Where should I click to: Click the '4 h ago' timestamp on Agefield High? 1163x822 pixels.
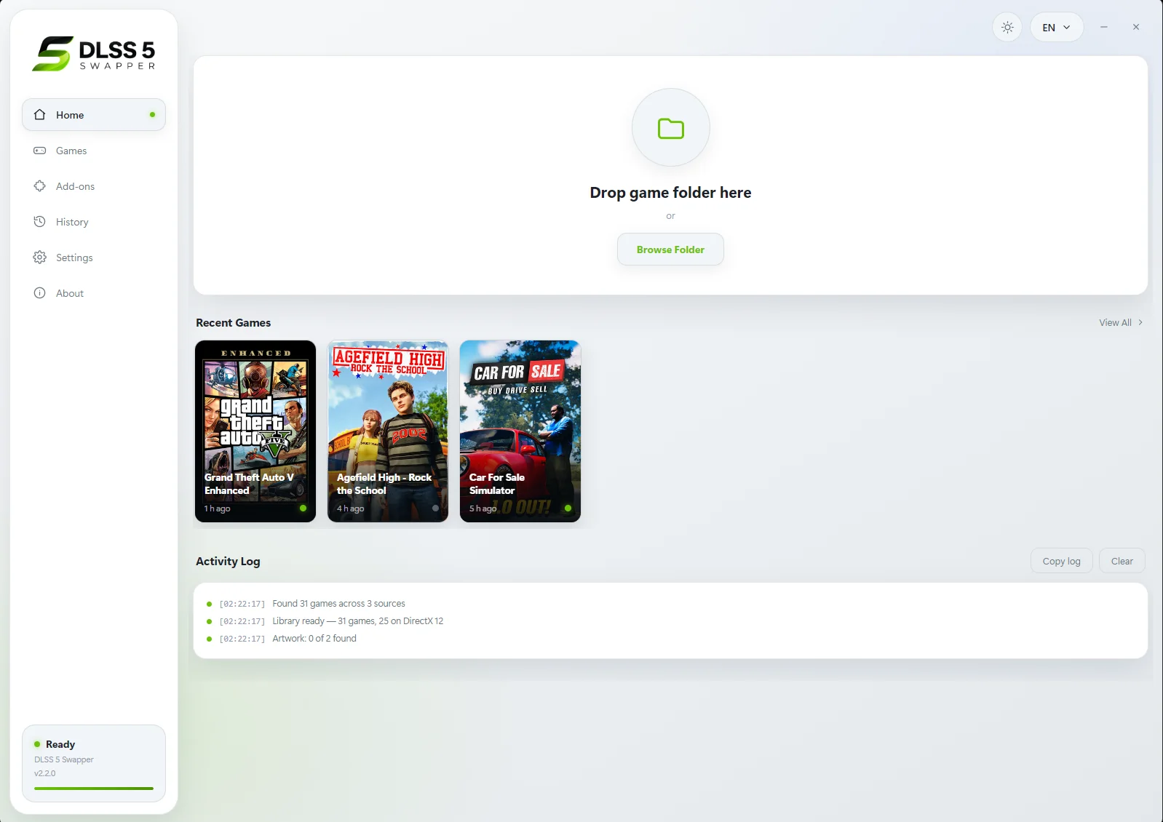point(350,508)
